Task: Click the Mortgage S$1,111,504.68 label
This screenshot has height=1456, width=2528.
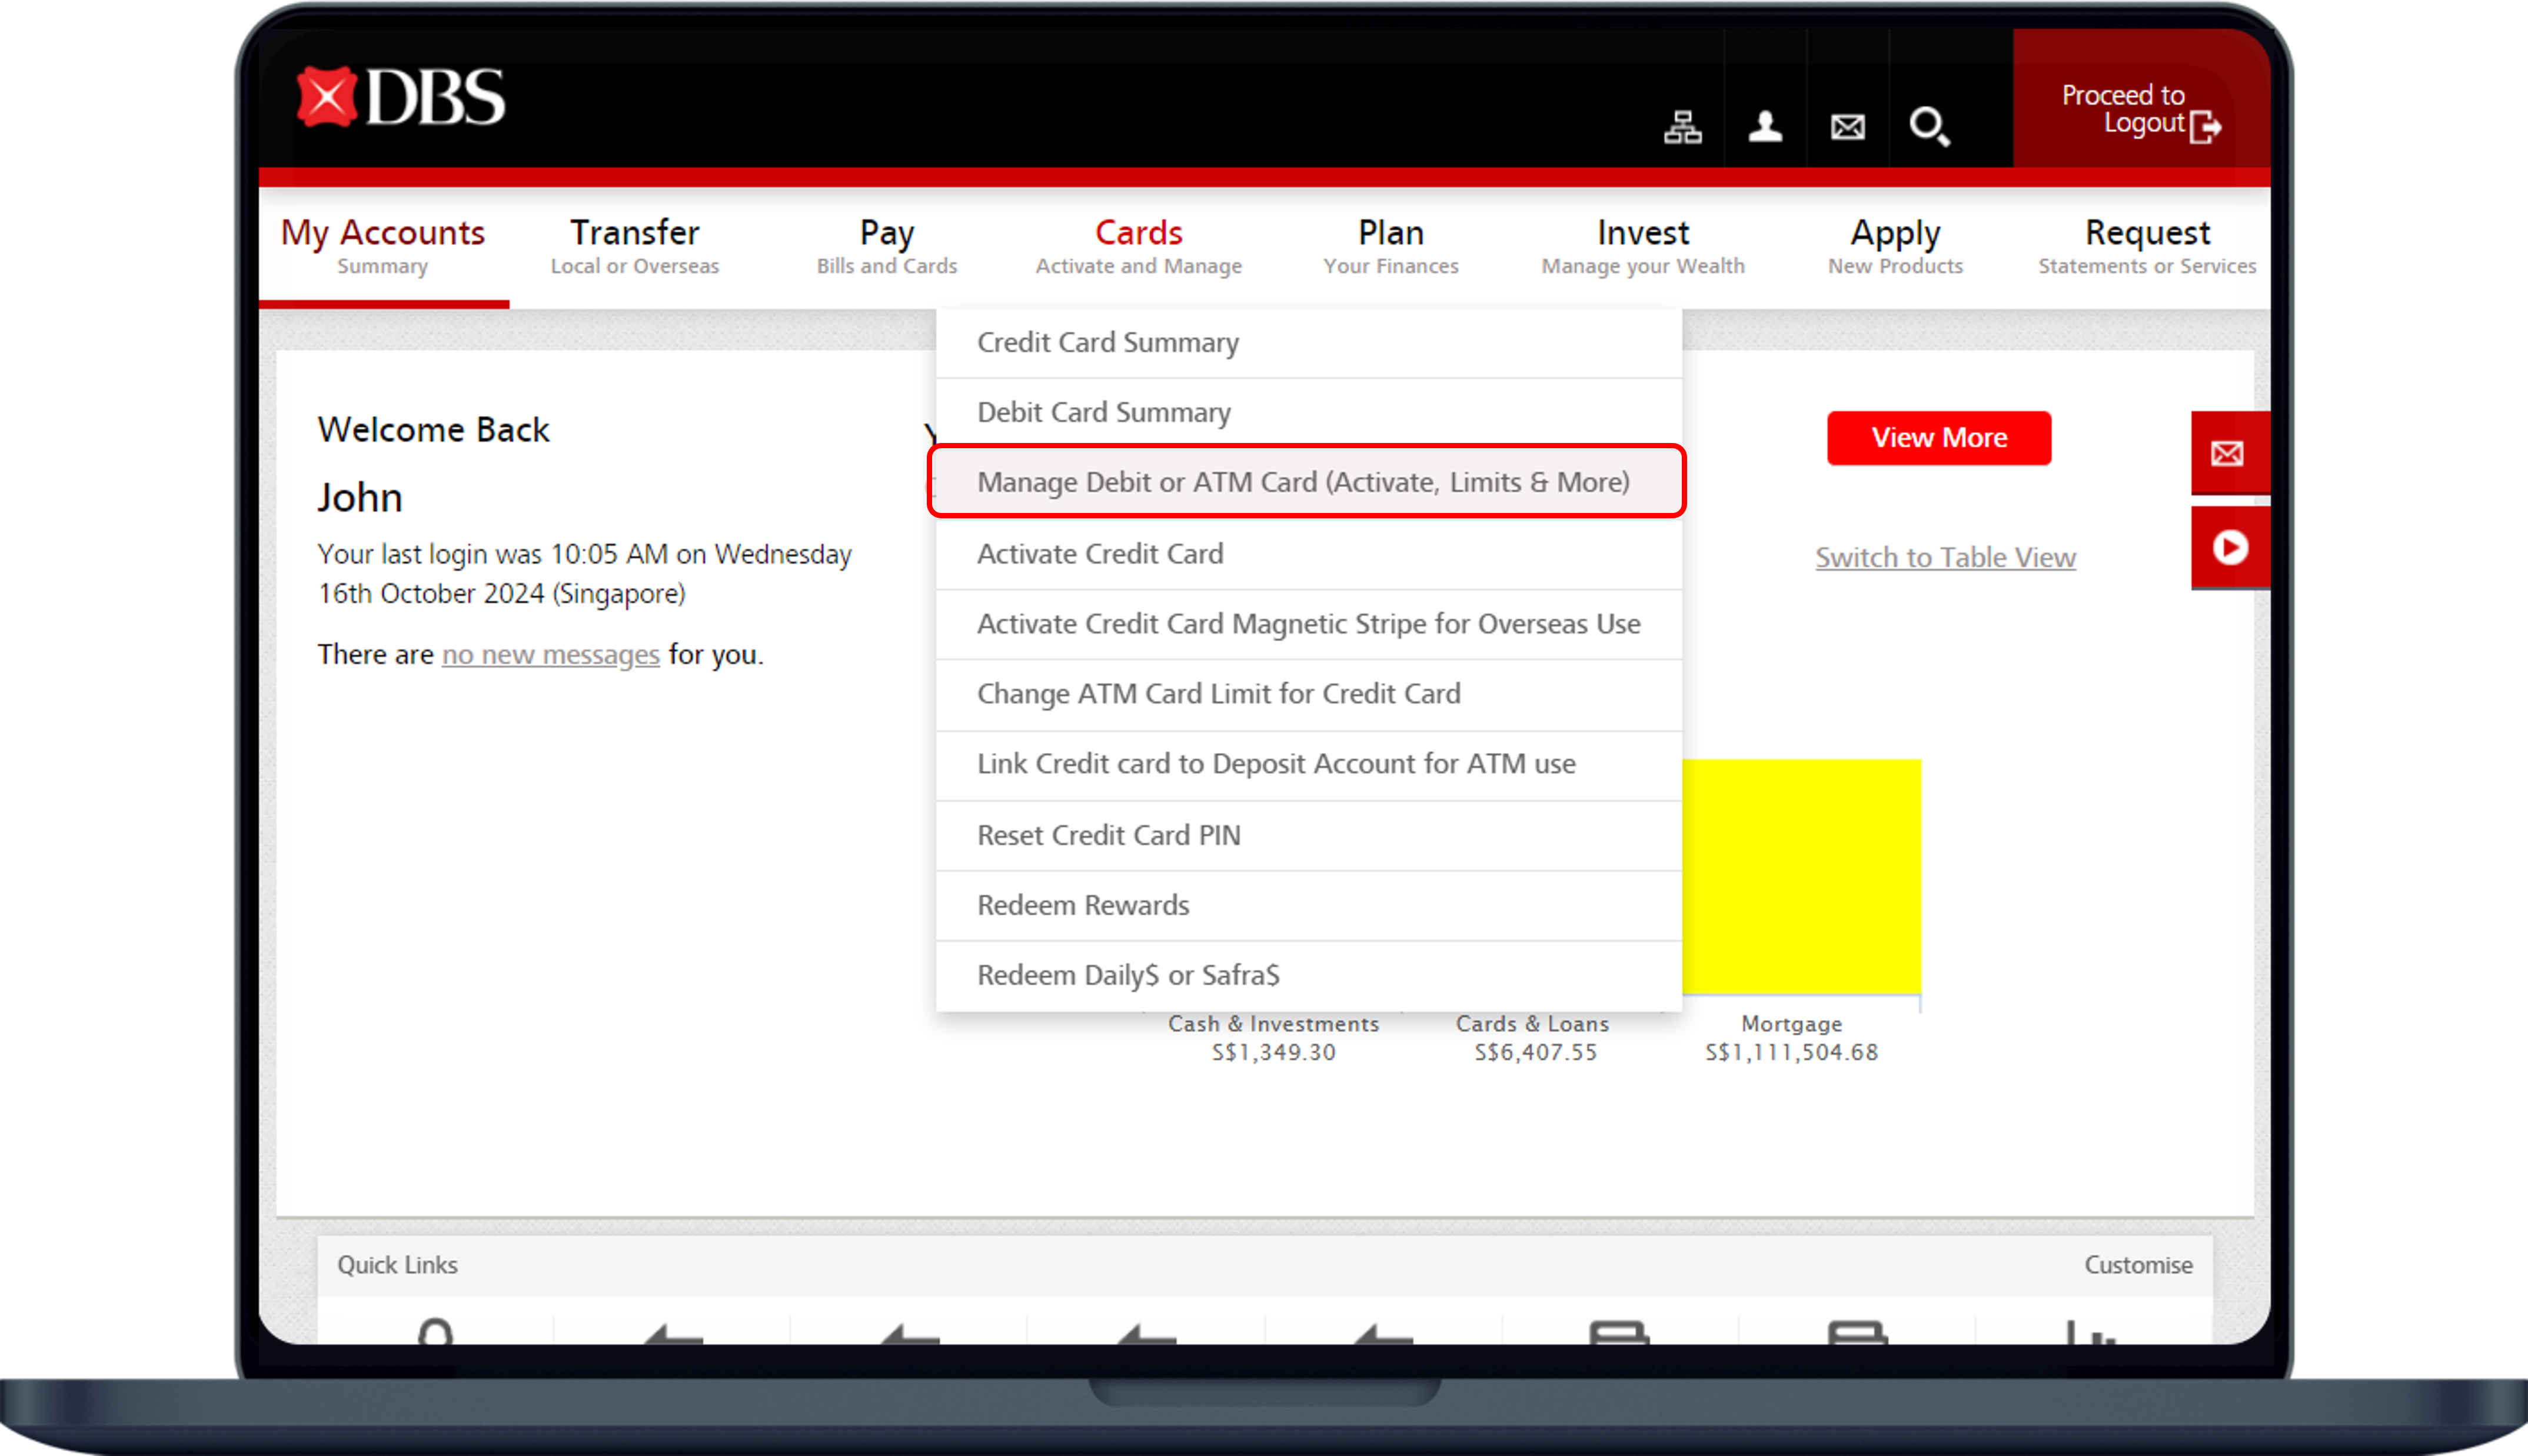Action: [x=1791, y=1038]
